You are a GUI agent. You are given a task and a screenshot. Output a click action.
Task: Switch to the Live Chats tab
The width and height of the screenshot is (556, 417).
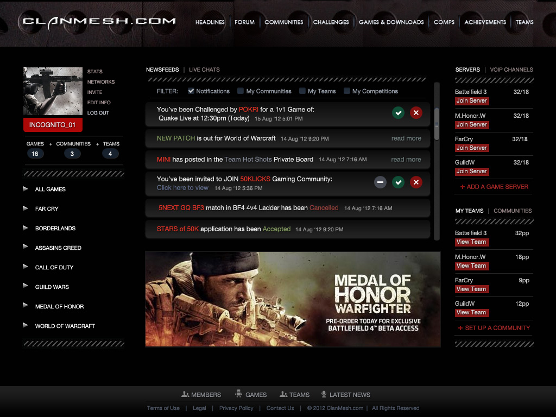pyautogui.click(x=204, y=69)
